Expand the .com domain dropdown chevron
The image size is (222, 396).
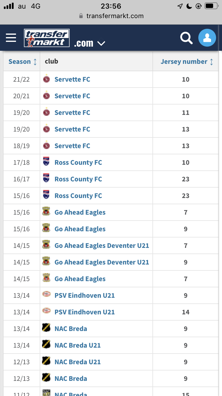click(101, 44)
